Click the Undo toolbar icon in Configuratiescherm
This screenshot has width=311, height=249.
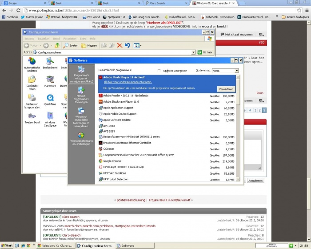pyautogui.click(x=128, y=45)
